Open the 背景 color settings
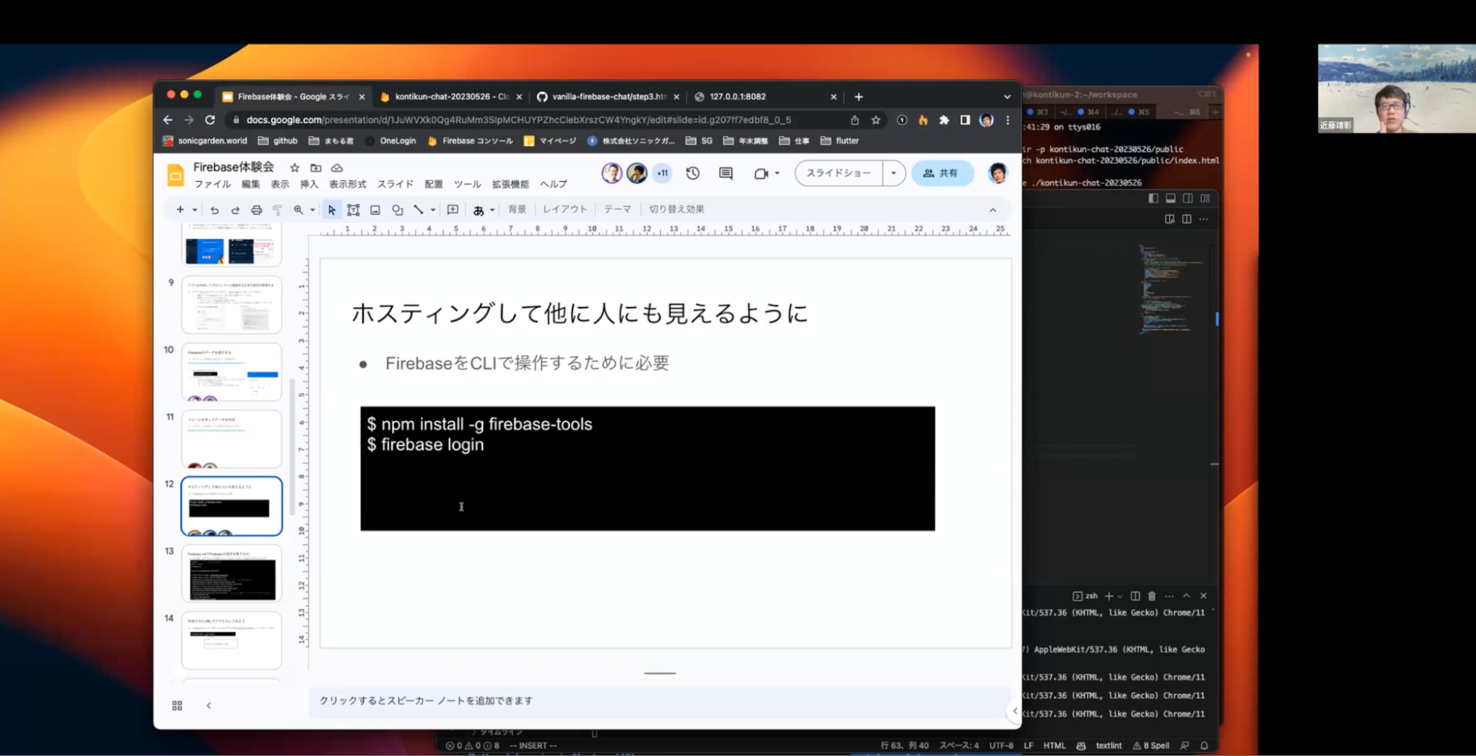Image resolution: width=1476 pixels, height=756 pixels. pyautogui.click(x=517, y=210)
